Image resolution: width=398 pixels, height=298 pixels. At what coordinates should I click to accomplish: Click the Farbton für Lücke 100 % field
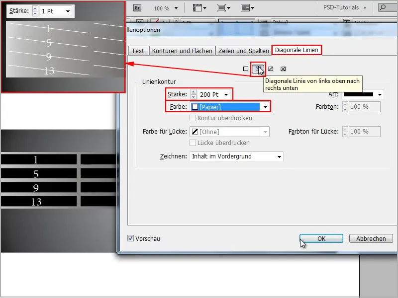pyautogui.click(x=365, y=132)
